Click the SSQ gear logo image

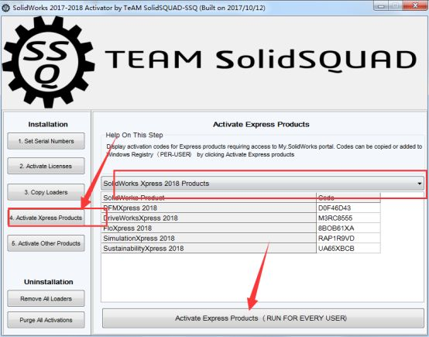tap(49, 61)
